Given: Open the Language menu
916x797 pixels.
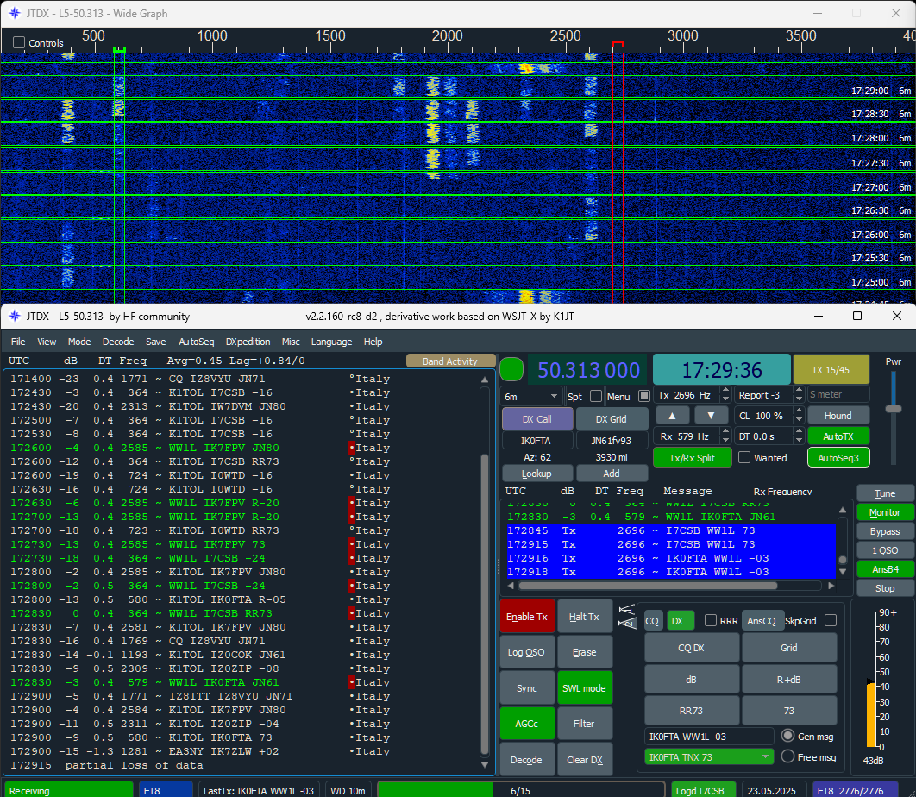Looking at the screenshot, I should coord(331,342).
